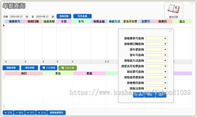197x117 pixels.
Task: Sort by 收费员 column header
Action: click(x=163, y=22)
